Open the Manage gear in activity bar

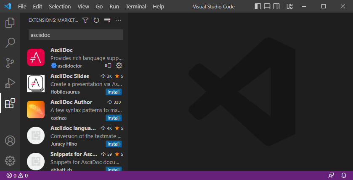pos(10,161)
